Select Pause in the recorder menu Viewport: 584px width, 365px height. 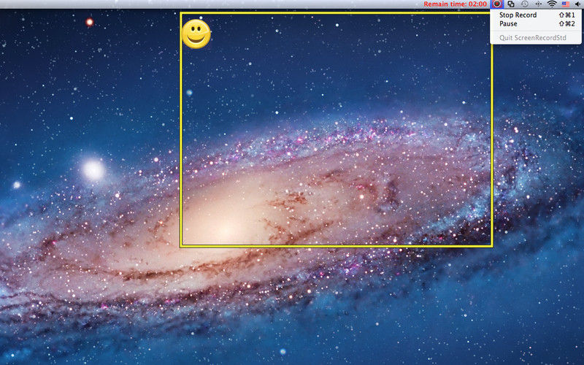[536, 23]
